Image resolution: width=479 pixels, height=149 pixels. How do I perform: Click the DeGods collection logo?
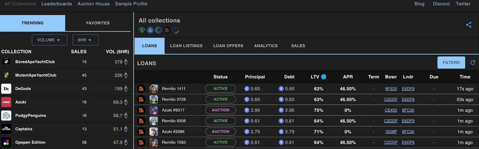pos(6,89)
